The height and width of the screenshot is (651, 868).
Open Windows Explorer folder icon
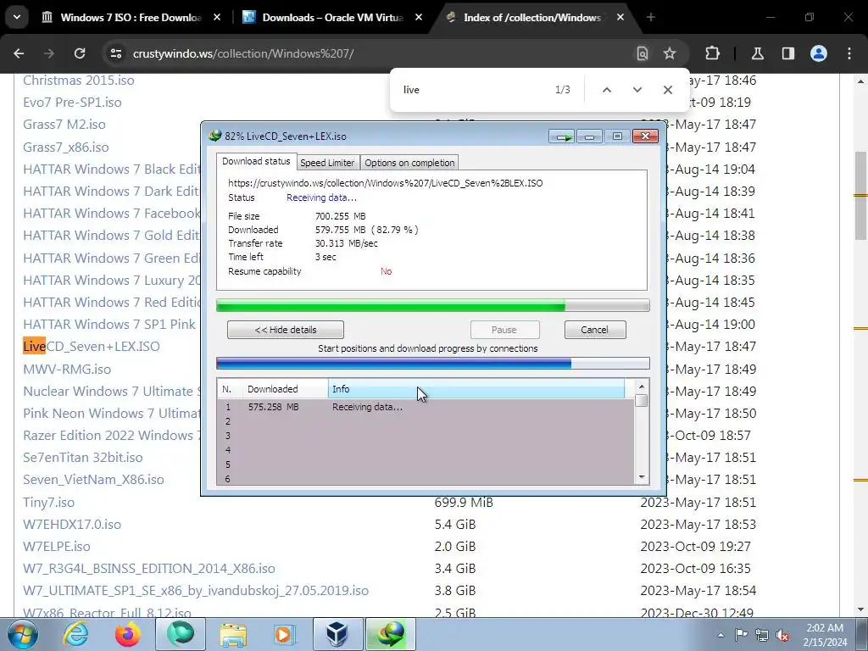233,634
